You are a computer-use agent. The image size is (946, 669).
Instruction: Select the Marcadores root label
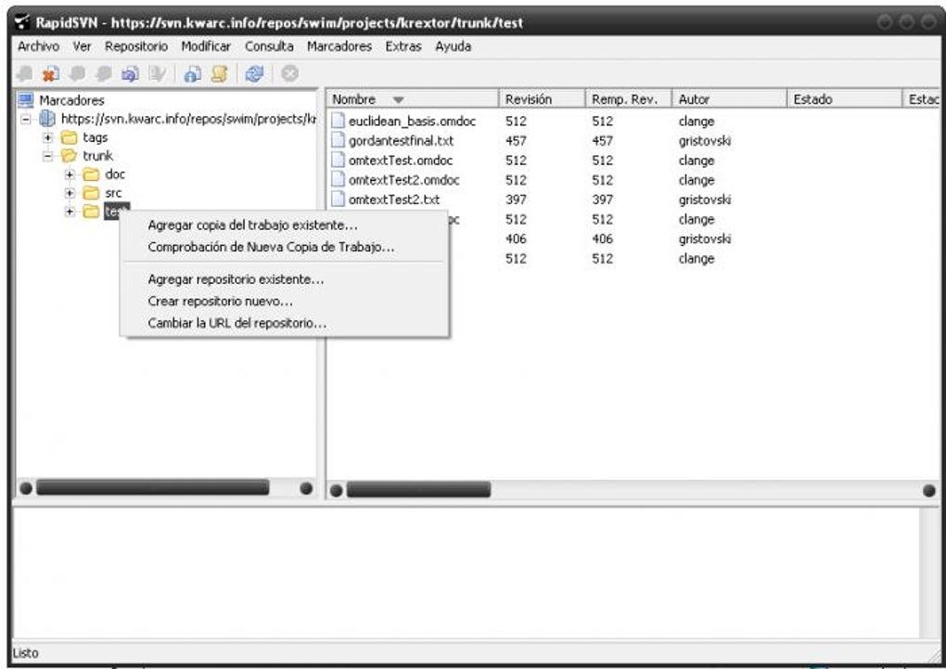coord(71,100)
